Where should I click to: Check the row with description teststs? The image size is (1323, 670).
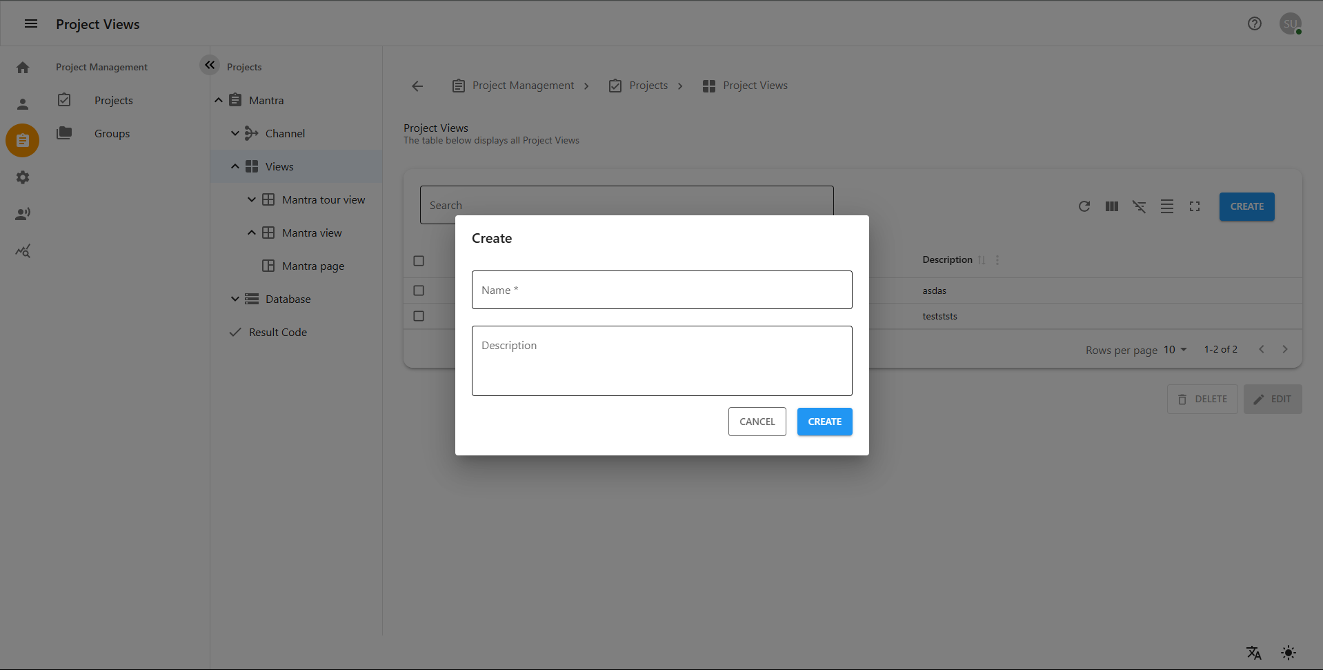click(x=419, y=316)
